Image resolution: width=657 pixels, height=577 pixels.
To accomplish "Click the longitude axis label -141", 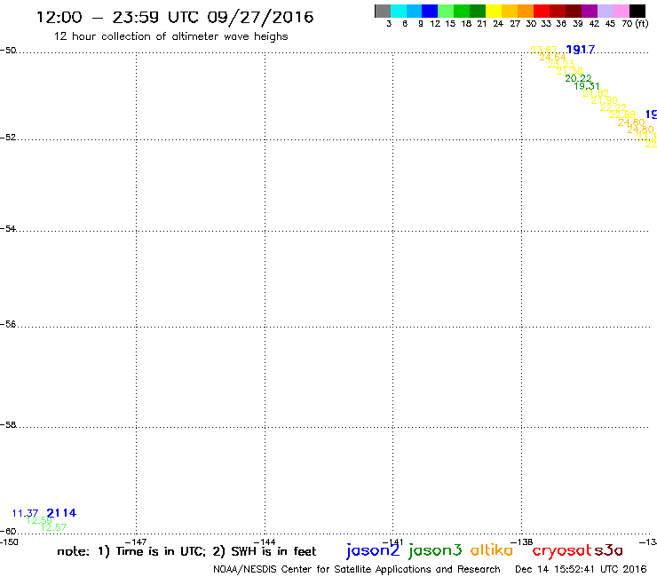I will (x=392, y=542).
